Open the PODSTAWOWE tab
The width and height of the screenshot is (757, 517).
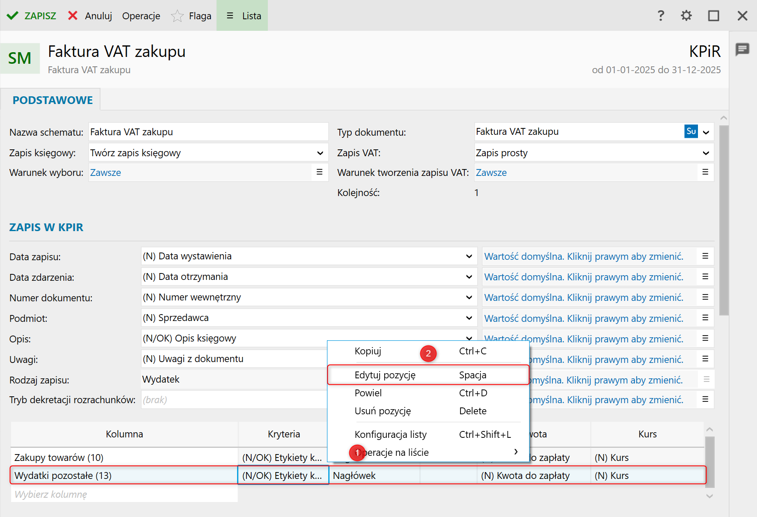click(53, 100)
